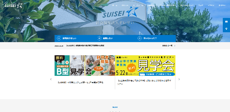Click the 01 numbered circle in the blue bar

(59, 39)
